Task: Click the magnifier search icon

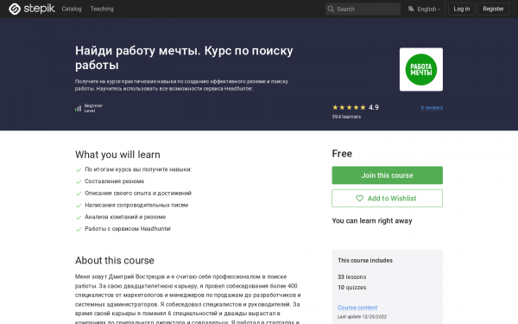Action: click(x=331, y=9)
